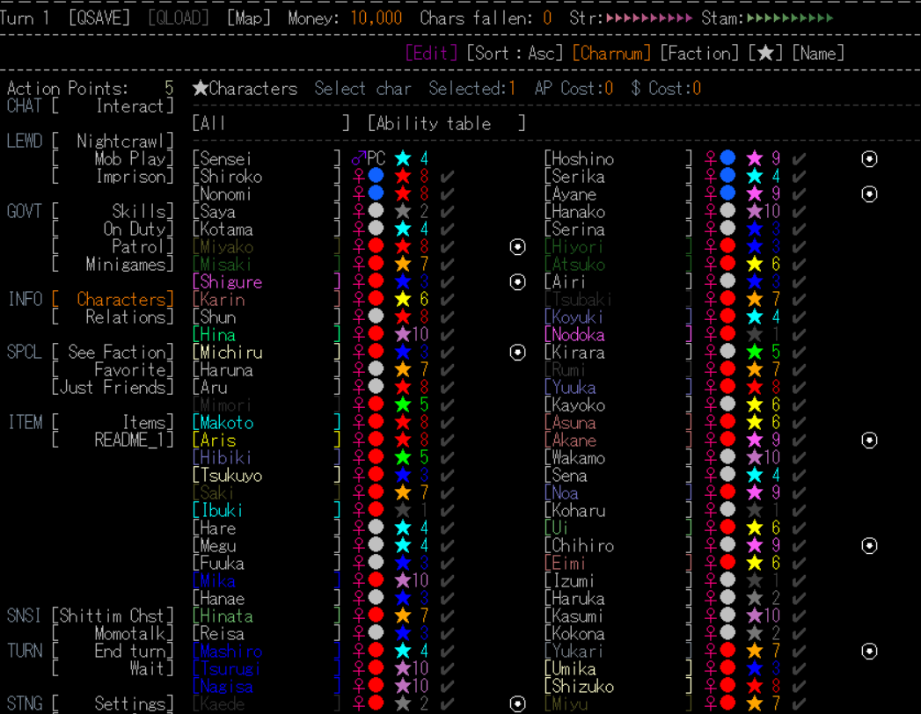The image size is (921, 714).
Task: Click the male symbol in Sensei's row
Action: (359, 158)
